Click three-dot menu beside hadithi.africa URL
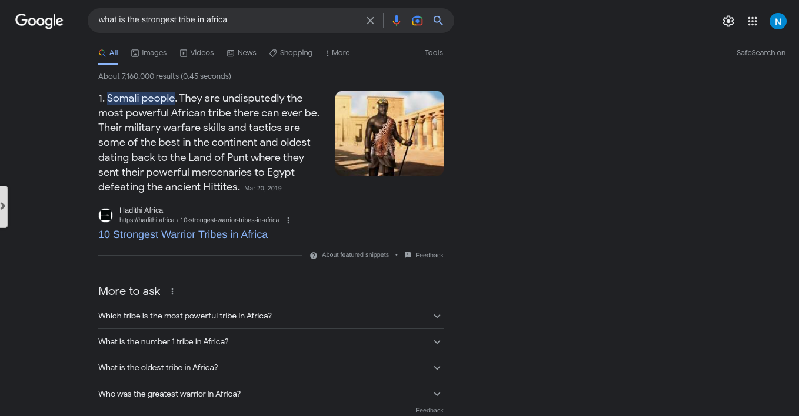 [288, 220]
